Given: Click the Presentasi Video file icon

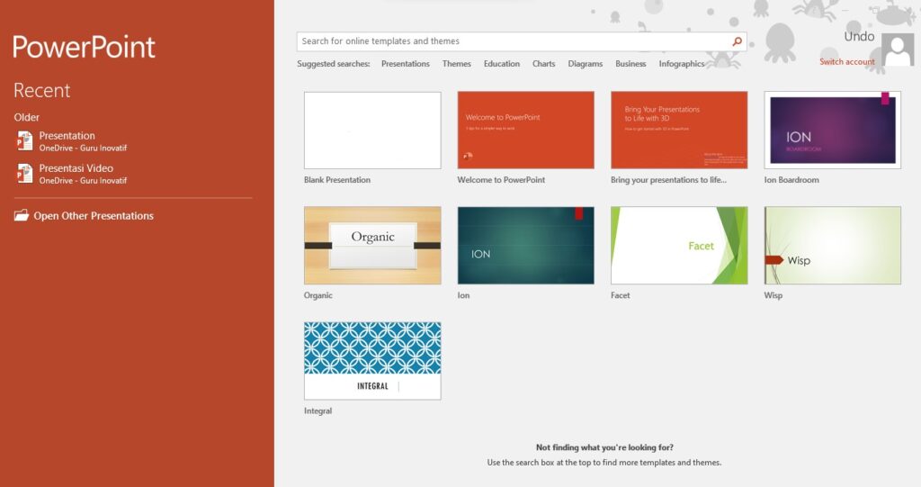Looking at the screenshot, I should tap(24, 174).
